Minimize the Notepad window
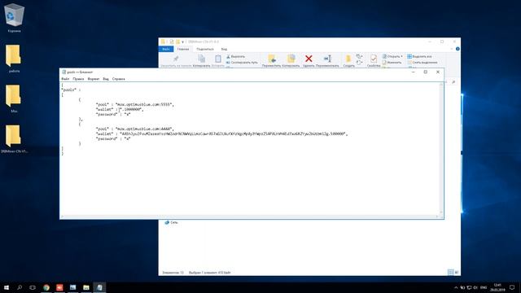 click(413, 72)
